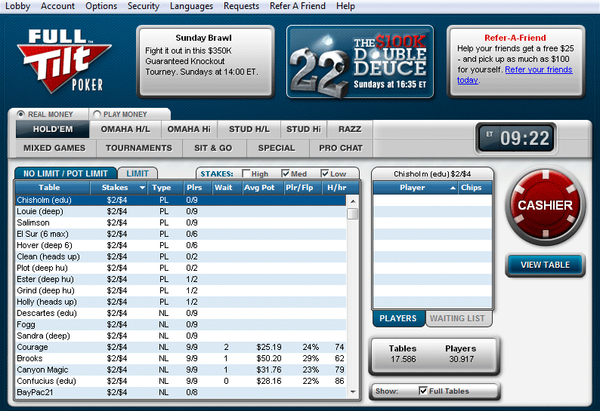Click the Full Tilt Poker logo
The height and width of the screenshot is (411, 600).
(x=63, y=61)
